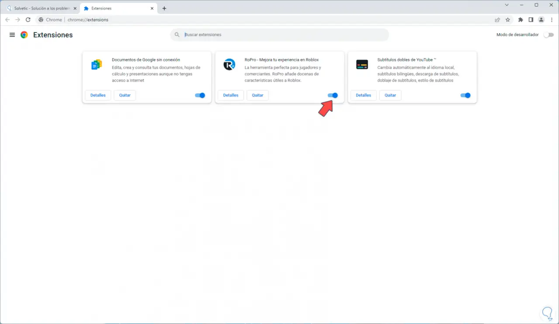Screen dimensions: 559x324
Task: Switch to the Solvetic tab
Action: click(x=41, y=8)
